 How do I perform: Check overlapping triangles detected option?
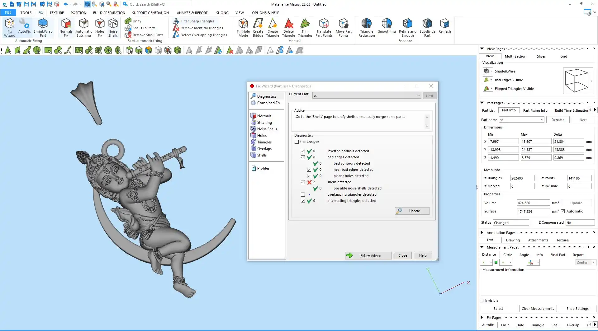pyautogui.click(x=303, y=195)
